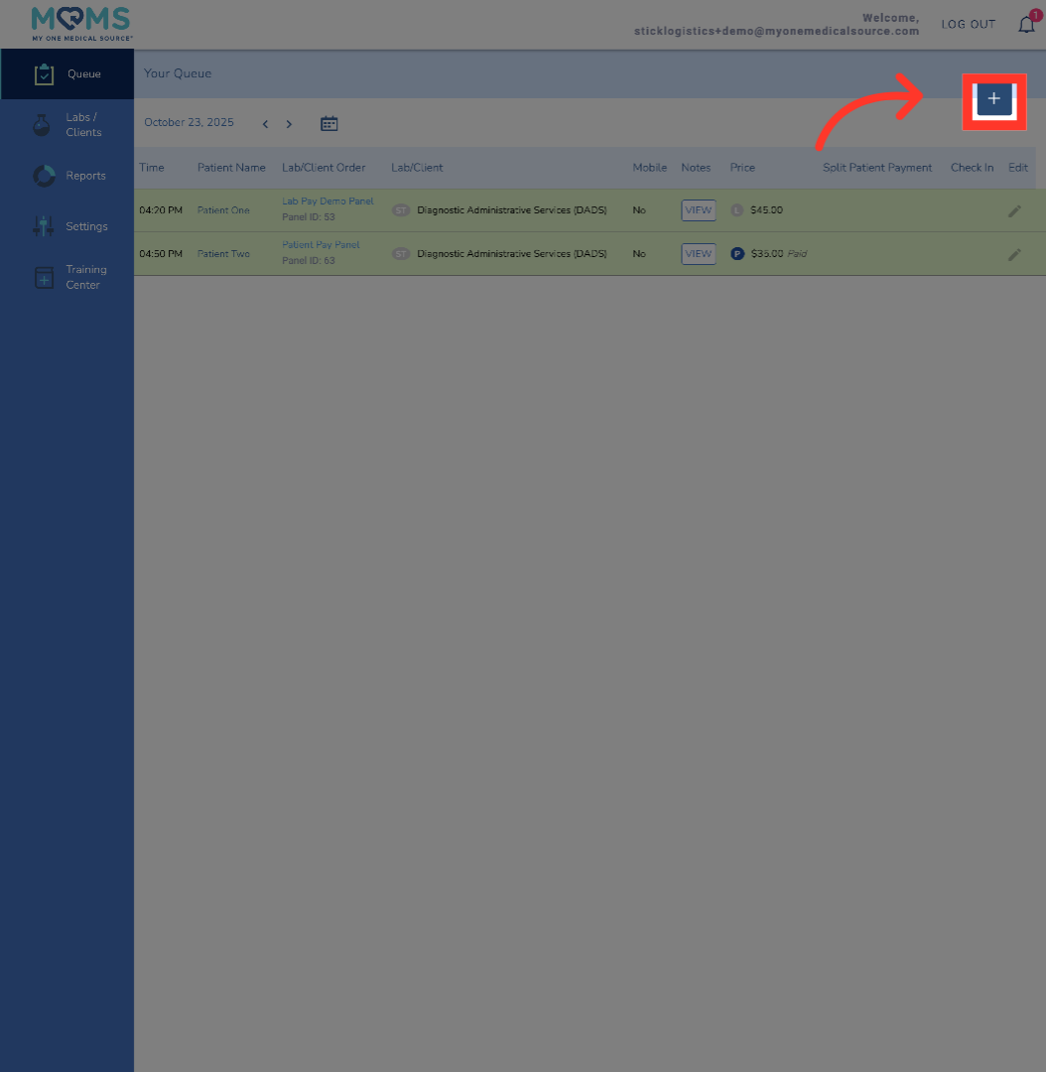Viewport: 1046px width, 1072px height.
Task: Click Diagnostic Administrative Services in Patient One row
Action: click(x=511, y=209)
